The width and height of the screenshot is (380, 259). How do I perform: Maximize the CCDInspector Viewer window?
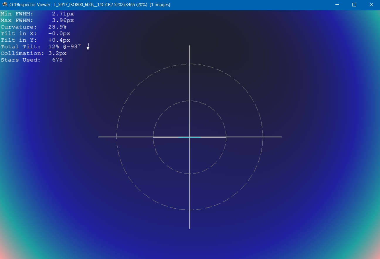(x=354, y=5)
